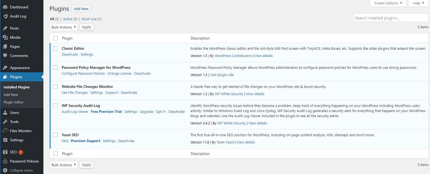Viewport: 430px width, 174px height.
Task: Tick the select-all checkbox in bottom footer
Action: coord(56,154)
